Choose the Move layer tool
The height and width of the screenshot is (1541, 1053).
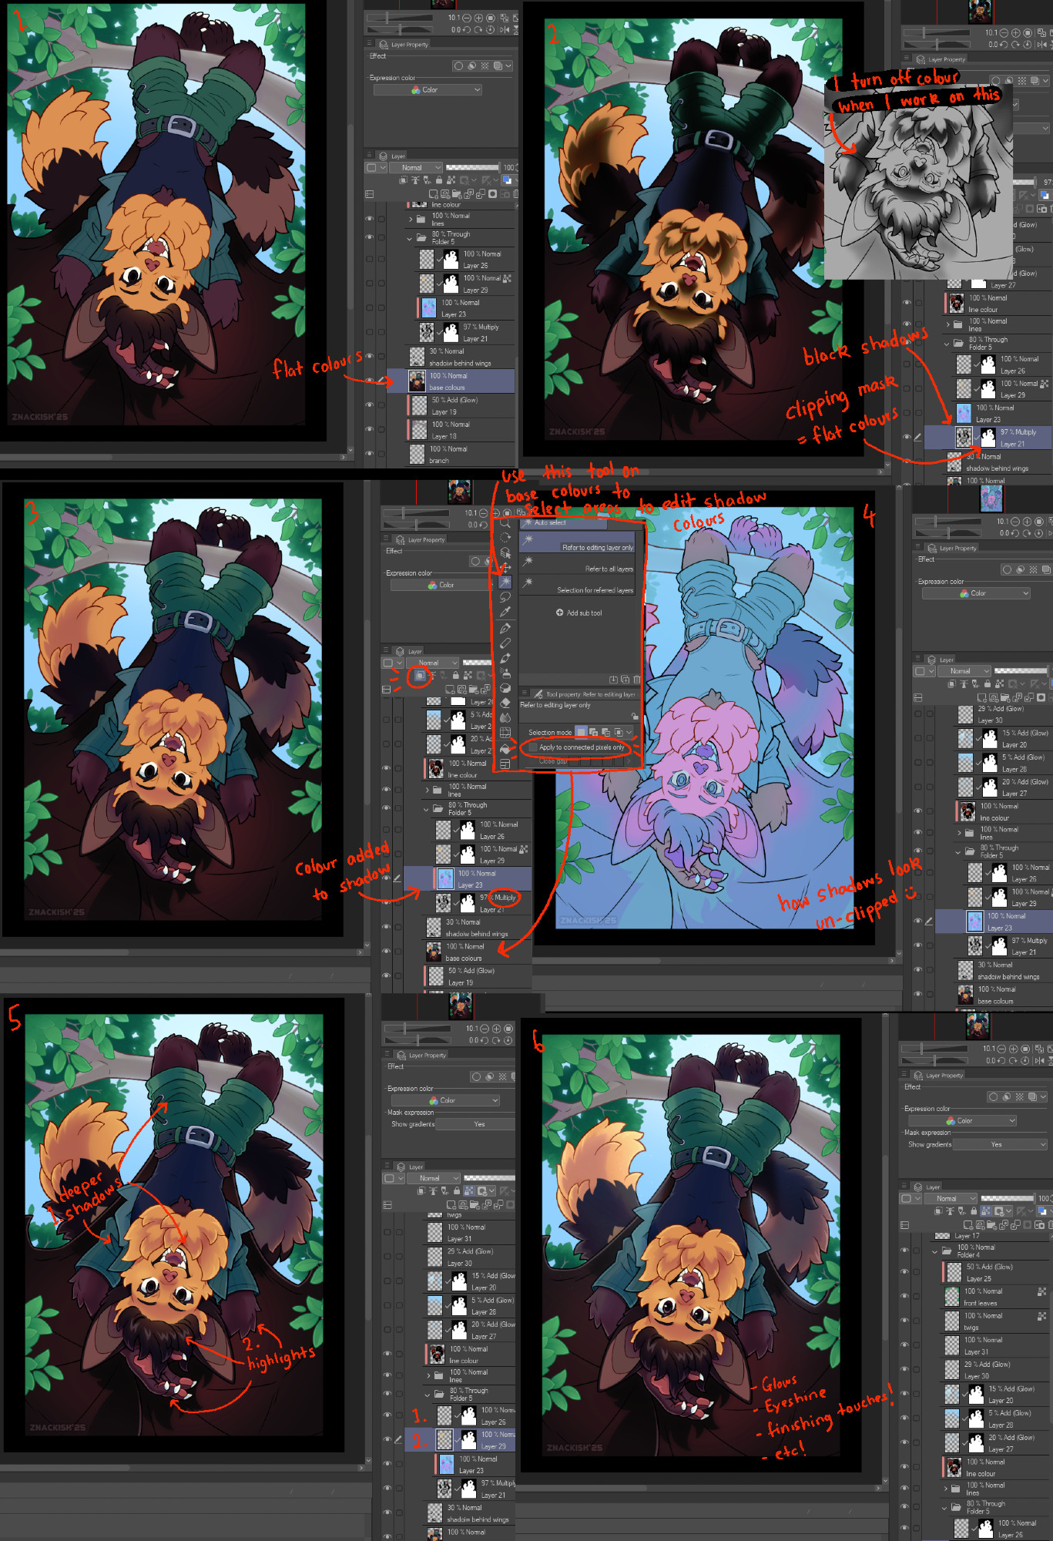point(505,567)
